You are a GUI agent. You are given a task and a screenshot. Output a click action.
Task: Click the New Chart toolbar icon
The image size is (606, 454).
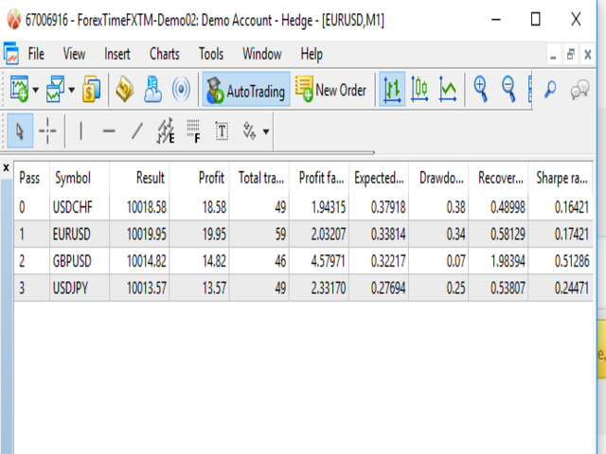[19, 89]
